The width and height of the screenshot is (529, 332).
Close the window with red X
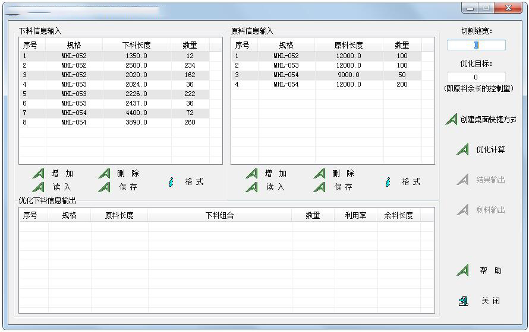coord(508,8)
